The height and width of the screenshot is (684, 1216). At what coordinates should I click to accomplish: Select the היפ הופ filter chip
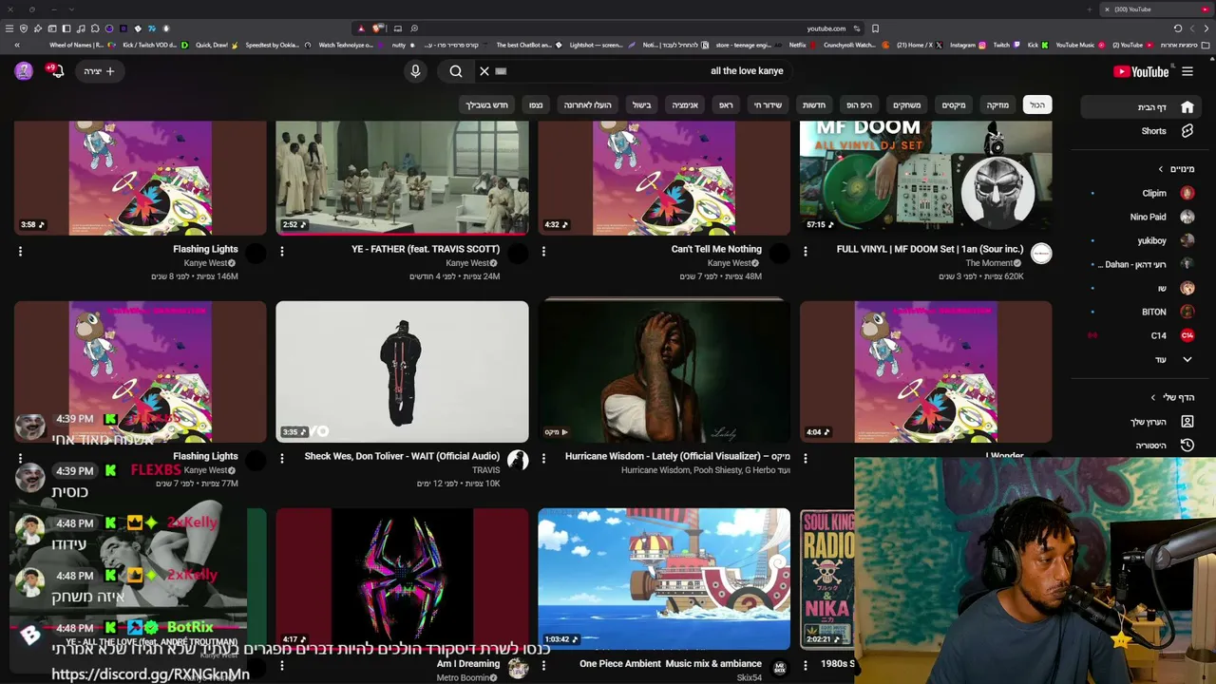point(859,105)
